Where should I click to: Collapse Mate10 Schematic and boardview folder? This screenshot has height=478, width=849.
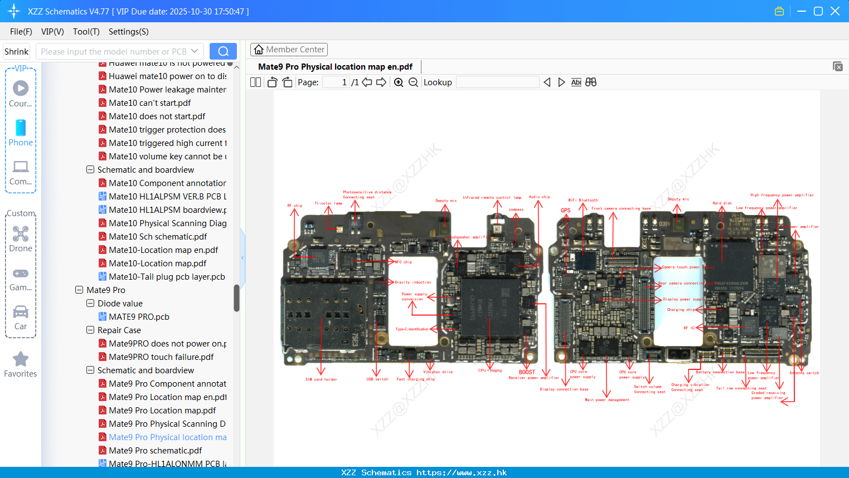pos(90,169)
